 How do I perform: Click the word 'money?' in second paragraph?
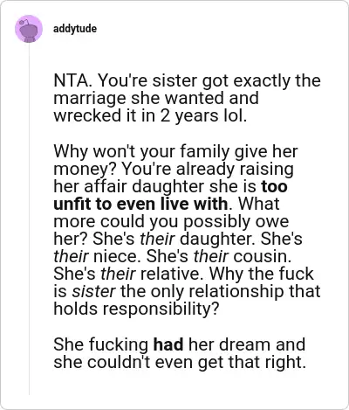tap(85, 170)
